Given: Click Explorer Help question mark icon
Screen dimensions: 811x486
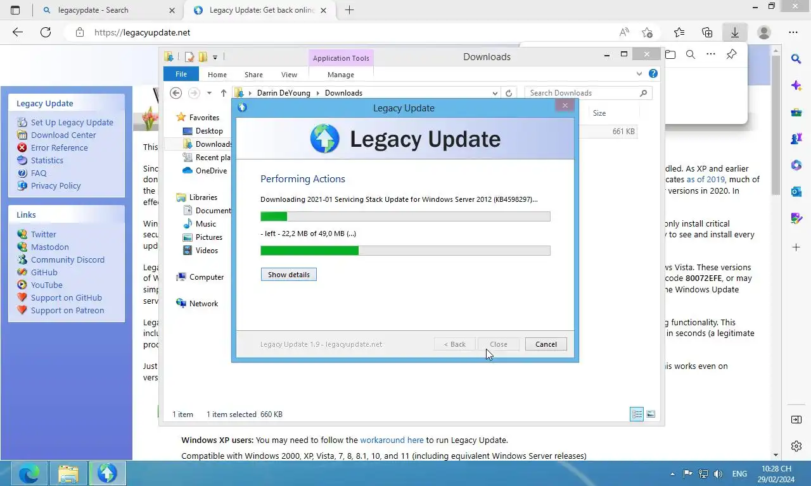Looking at the screenshot, I should [653, 74].
